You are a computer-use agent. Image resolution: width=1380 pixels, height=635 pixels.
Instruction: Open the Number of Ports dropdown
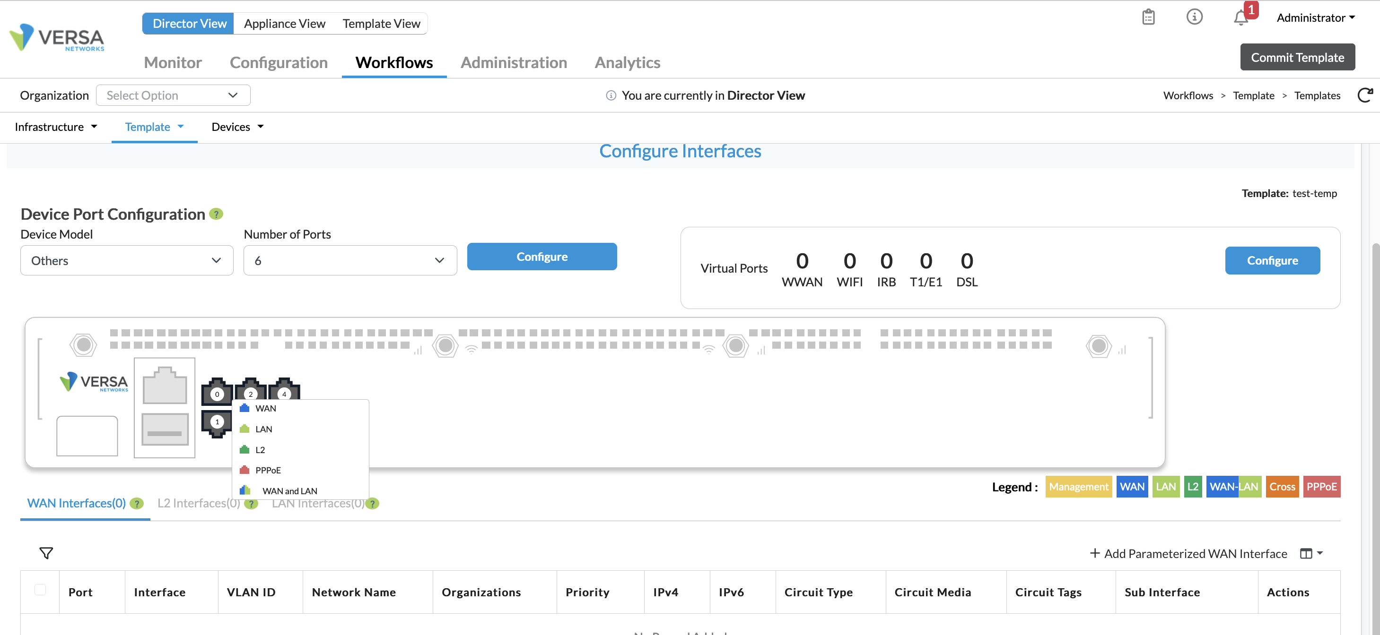350,260
